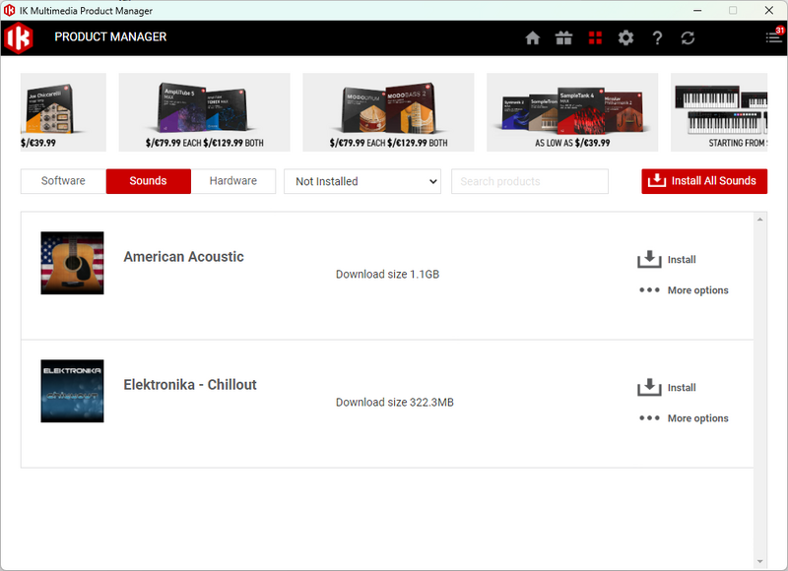
Task: Click Download size 322.3MB text
Action: tap(395, 403)
